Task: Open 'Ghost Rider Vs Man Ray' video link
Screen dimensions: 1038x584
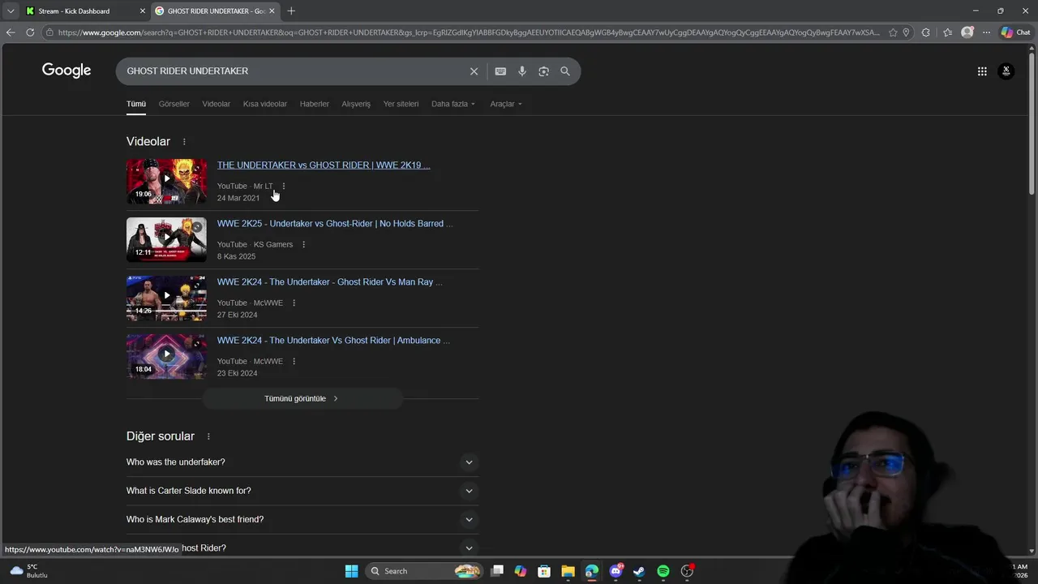Action: coord(330,282)
